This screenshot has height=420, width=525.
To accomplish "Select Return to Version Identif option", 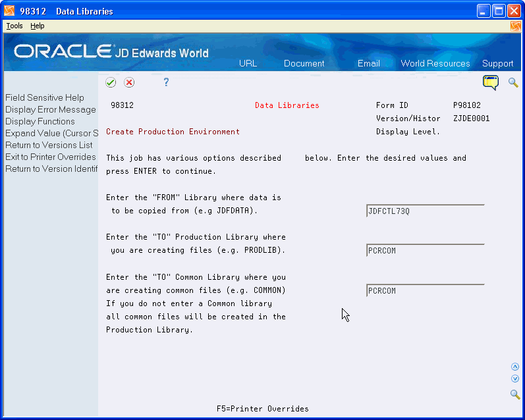I will pyautogui.click(x=51, y=169).
